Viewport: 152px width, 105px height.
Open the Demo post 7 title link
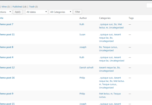pyautogui.click(x=7, y=24)
